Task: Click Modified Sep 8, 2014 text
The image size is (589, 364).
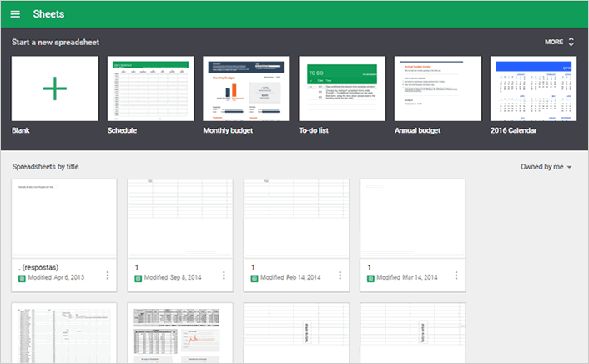Action: click(173, 277)
